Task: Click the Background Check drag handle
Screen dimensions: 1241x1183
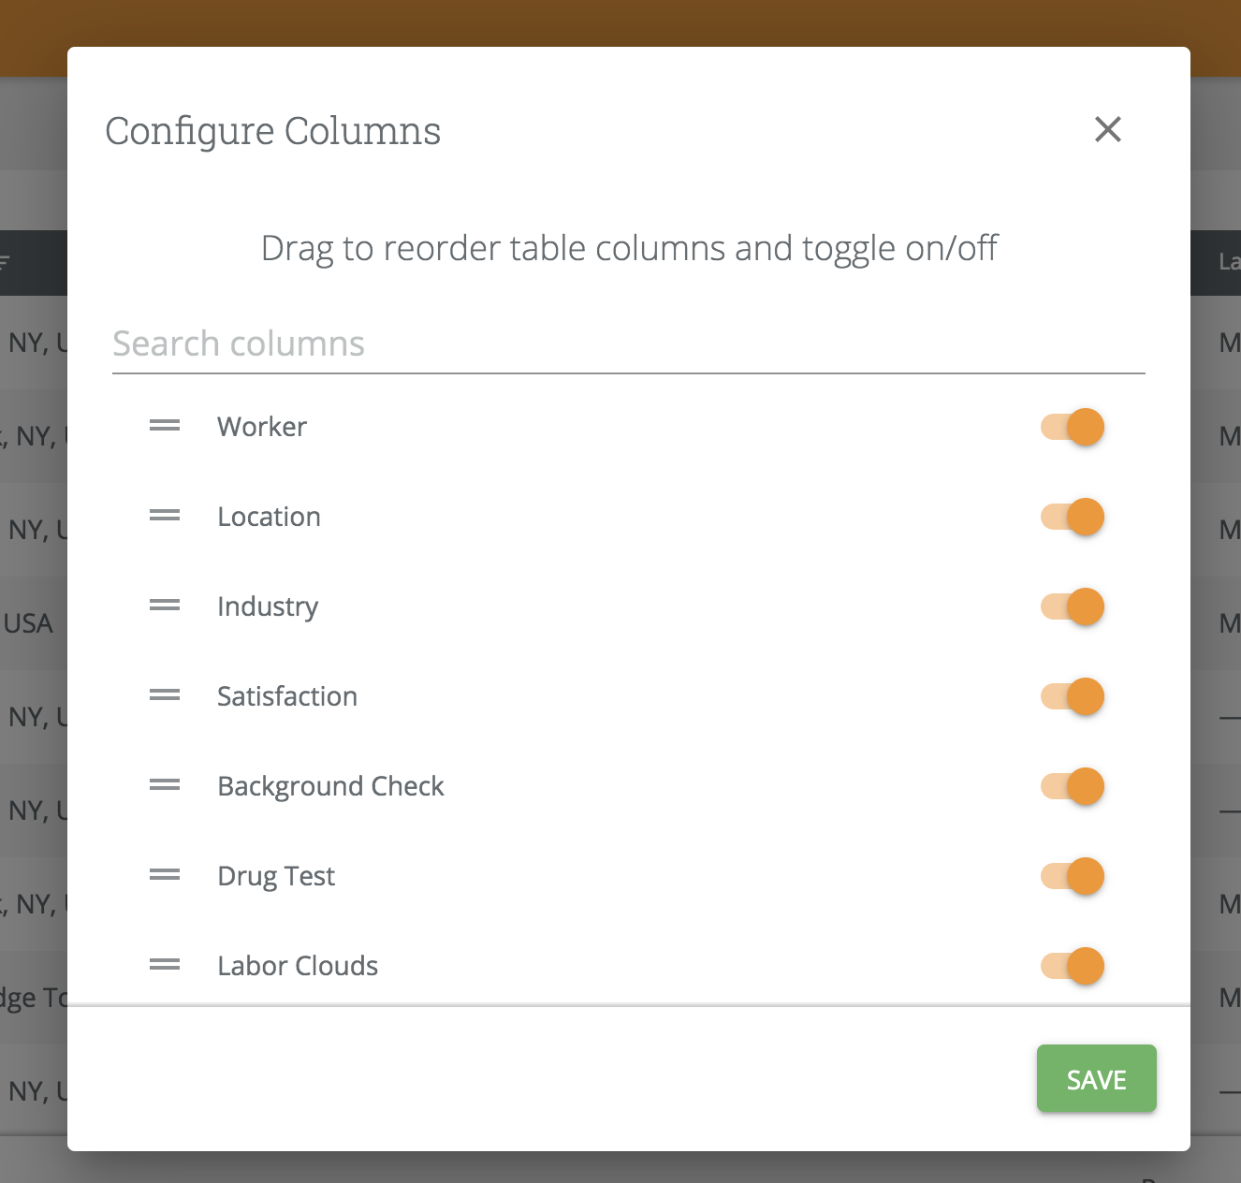Action: pos(165,785)
